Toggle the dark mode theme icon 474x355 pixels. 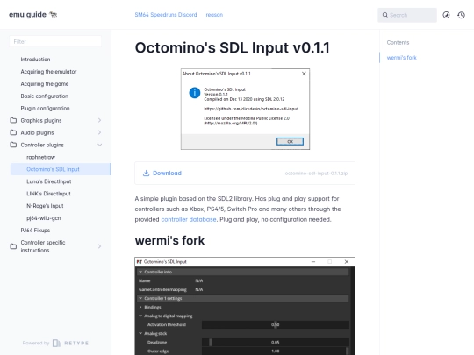(446, 15)
